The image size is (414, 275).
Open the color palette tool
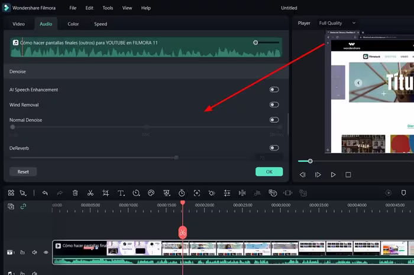click(151, 193)
